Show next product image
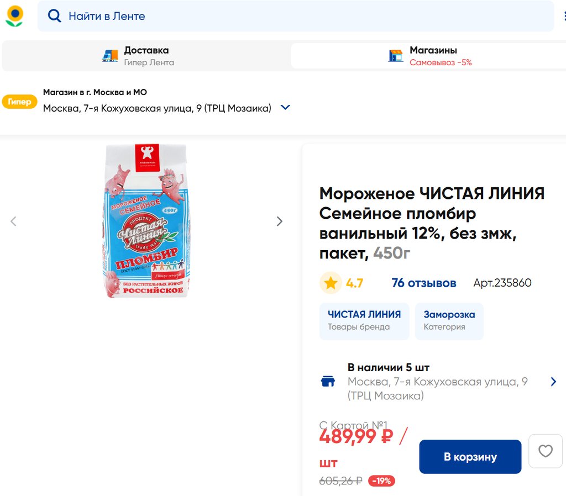Image resolution: width=566 pixels, height=496 pixels. (279, 221)
